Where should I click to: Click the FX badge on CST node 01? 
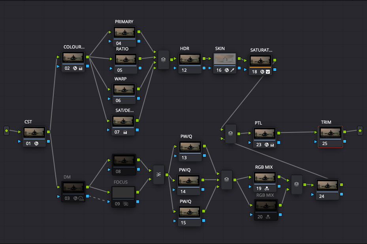[x=36, y=144]
